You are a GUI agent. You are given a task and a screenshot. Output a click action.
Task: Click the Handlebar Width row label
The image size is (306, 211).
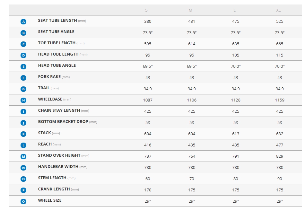[58, 167]
